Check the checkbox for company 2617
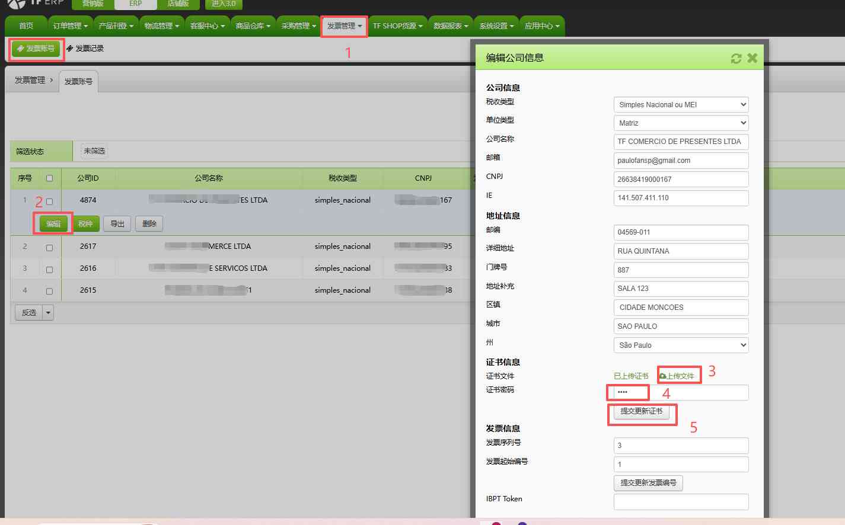The image size is (845, 525). [x=49, y=248]
